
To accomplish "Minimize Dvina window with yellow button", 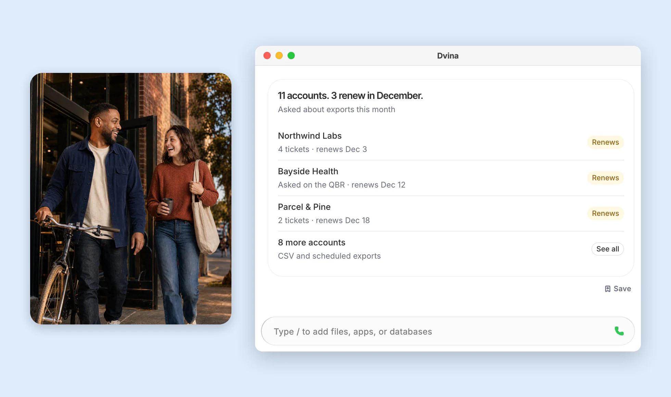I will click(x=279, y=55).
